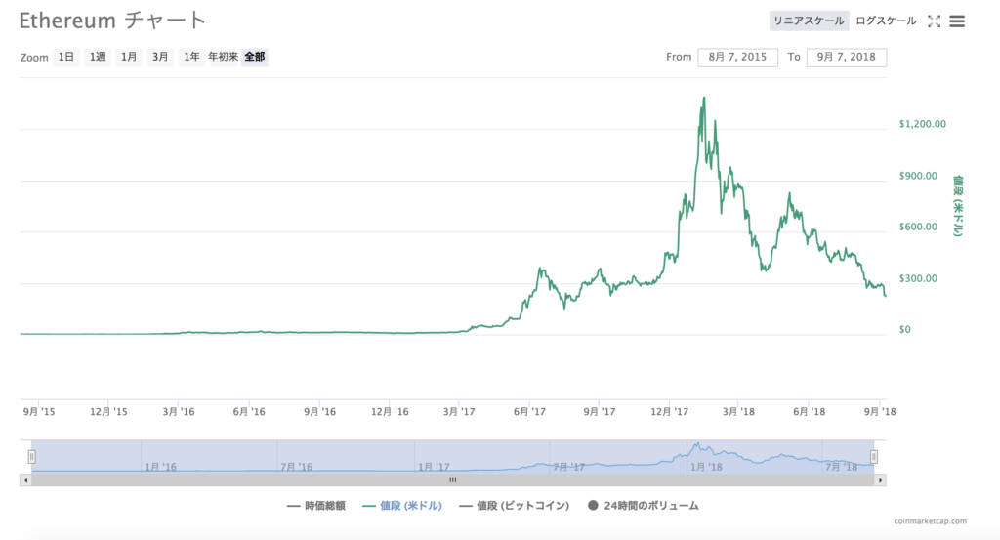
Task: Switch to リニアスケール linear scale
Action: coord(808,21)
